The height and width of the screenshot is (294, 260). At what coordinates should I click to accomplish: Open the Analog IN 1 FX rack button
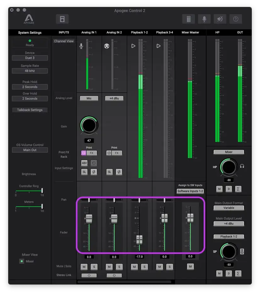[92, 153]
